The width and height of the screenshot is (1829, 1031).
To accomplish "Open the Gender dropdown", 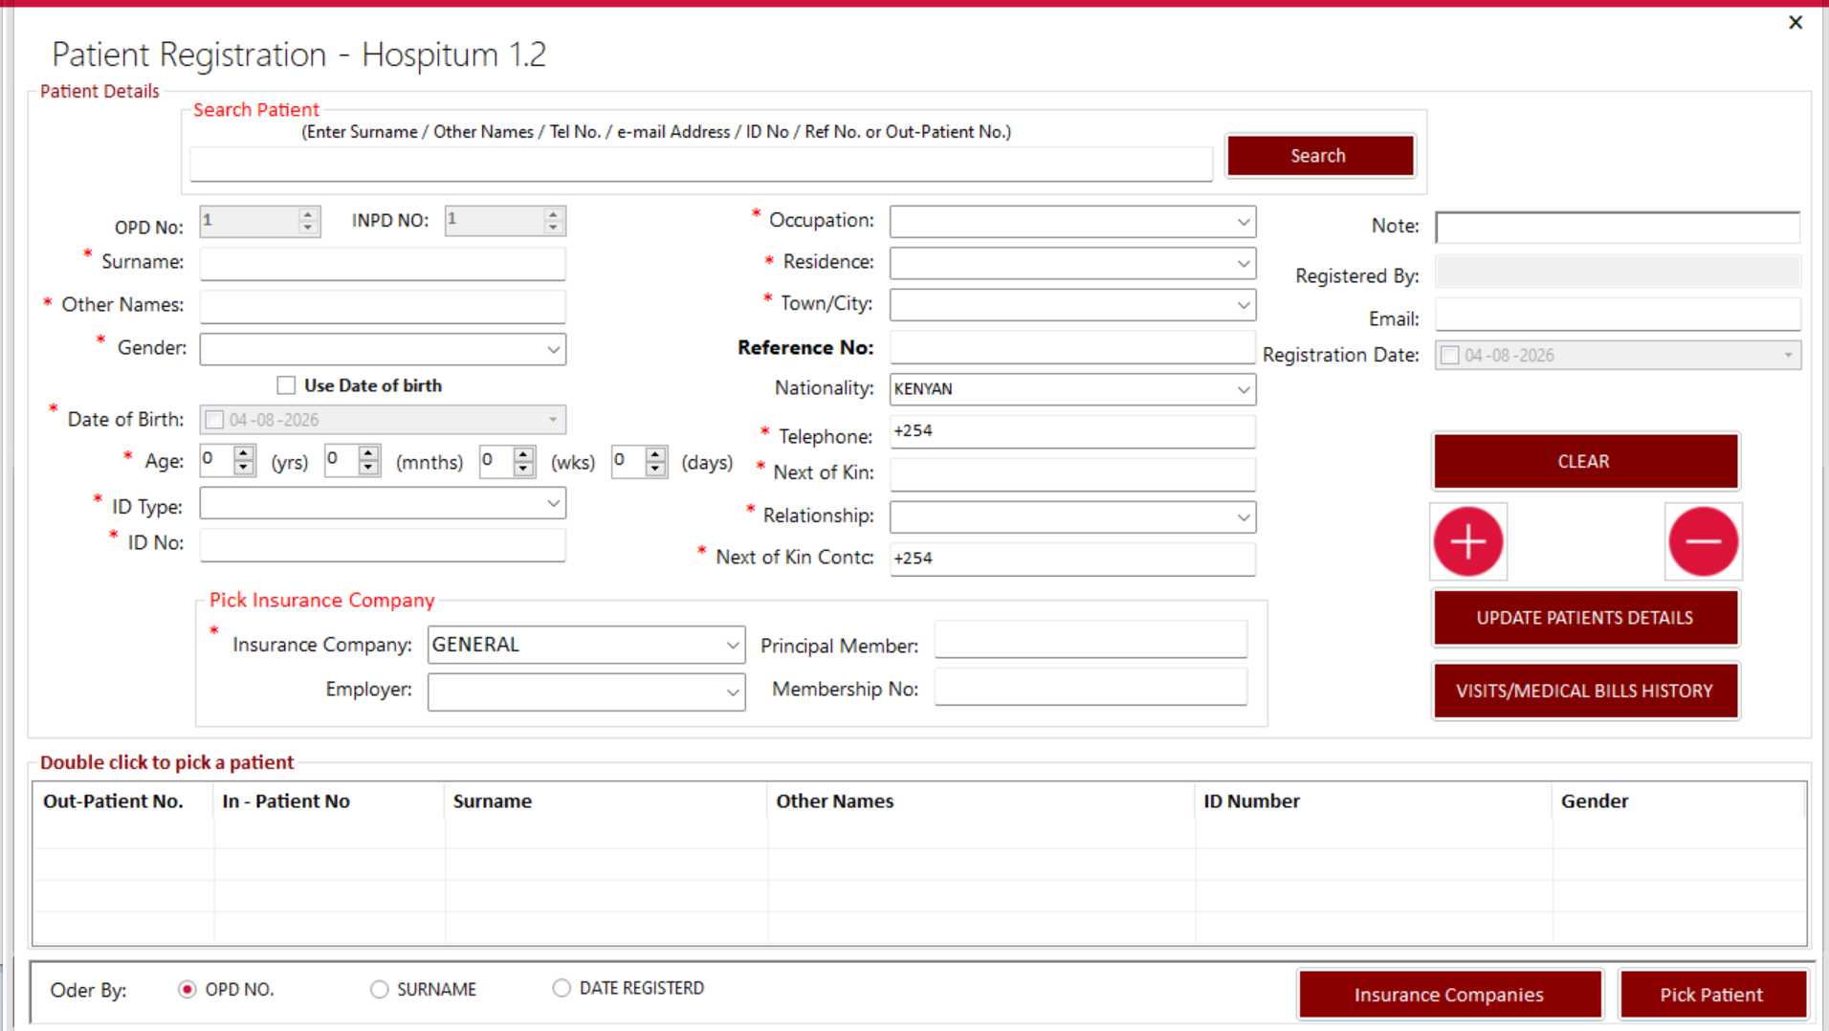I will click(553, 349).
